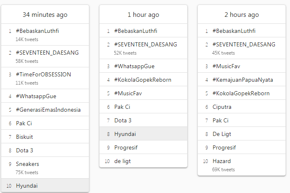
Task: Open the #GenerasiEmasIndonesia hashtag
Action: click(x=45, y=110)
